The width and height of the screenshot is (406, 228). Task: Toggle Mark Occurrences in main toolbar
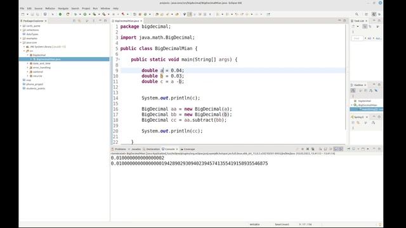pyautogui.click(x=190, y=14)
